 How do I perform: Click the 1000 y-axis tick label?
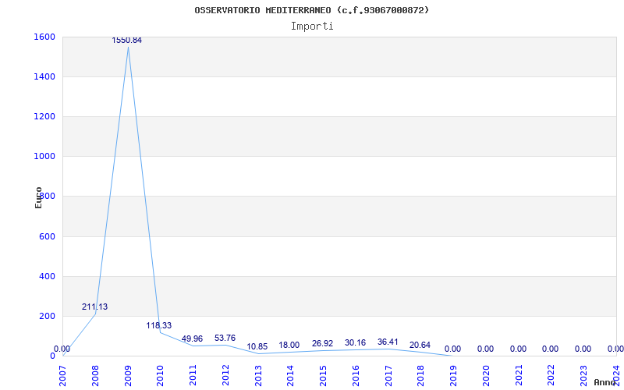click(43, 157)
